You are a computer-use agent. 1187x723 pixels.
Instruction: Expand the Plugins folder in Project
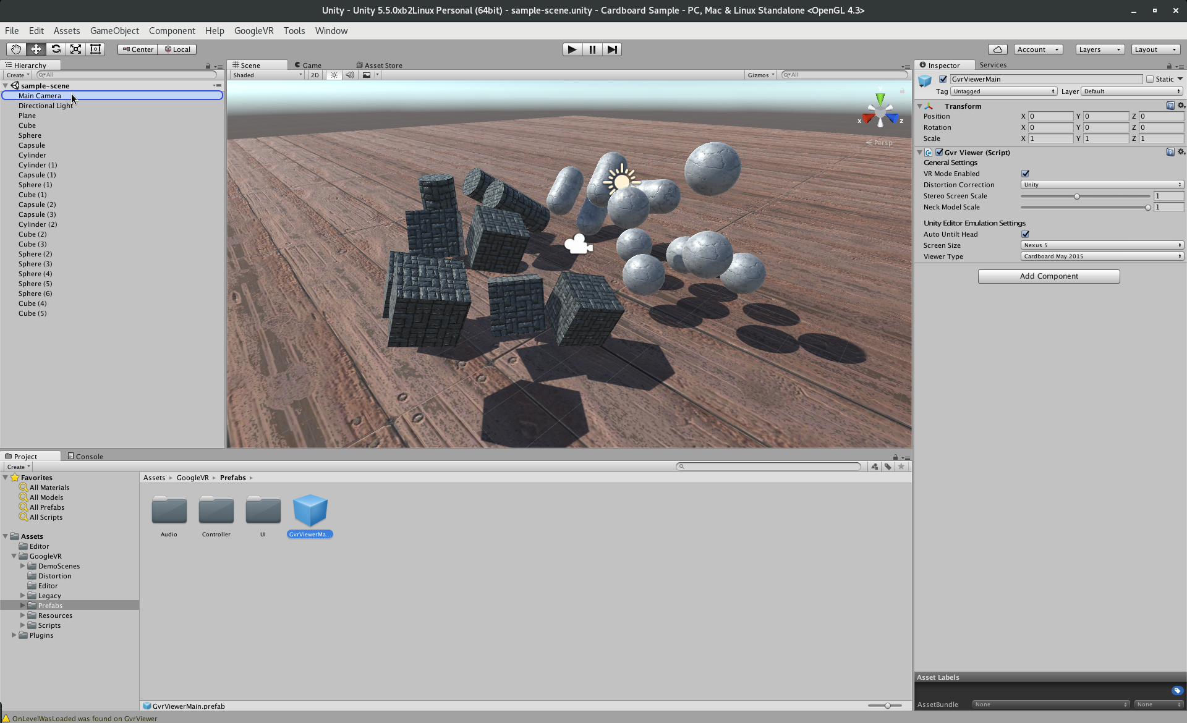(14, 635)
